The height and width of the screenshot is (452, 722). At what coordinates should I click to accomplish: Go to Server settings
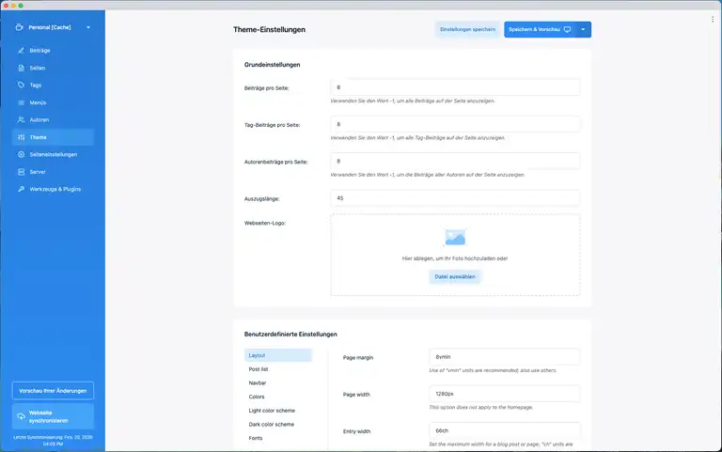point(53,172)
